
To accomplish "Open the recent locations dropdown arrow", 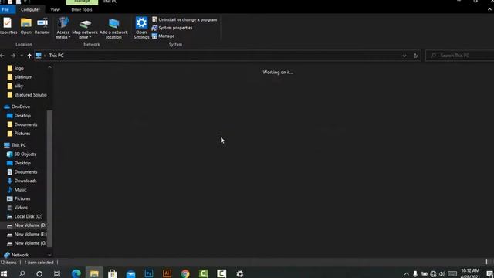I will click(x=22, y=56).
